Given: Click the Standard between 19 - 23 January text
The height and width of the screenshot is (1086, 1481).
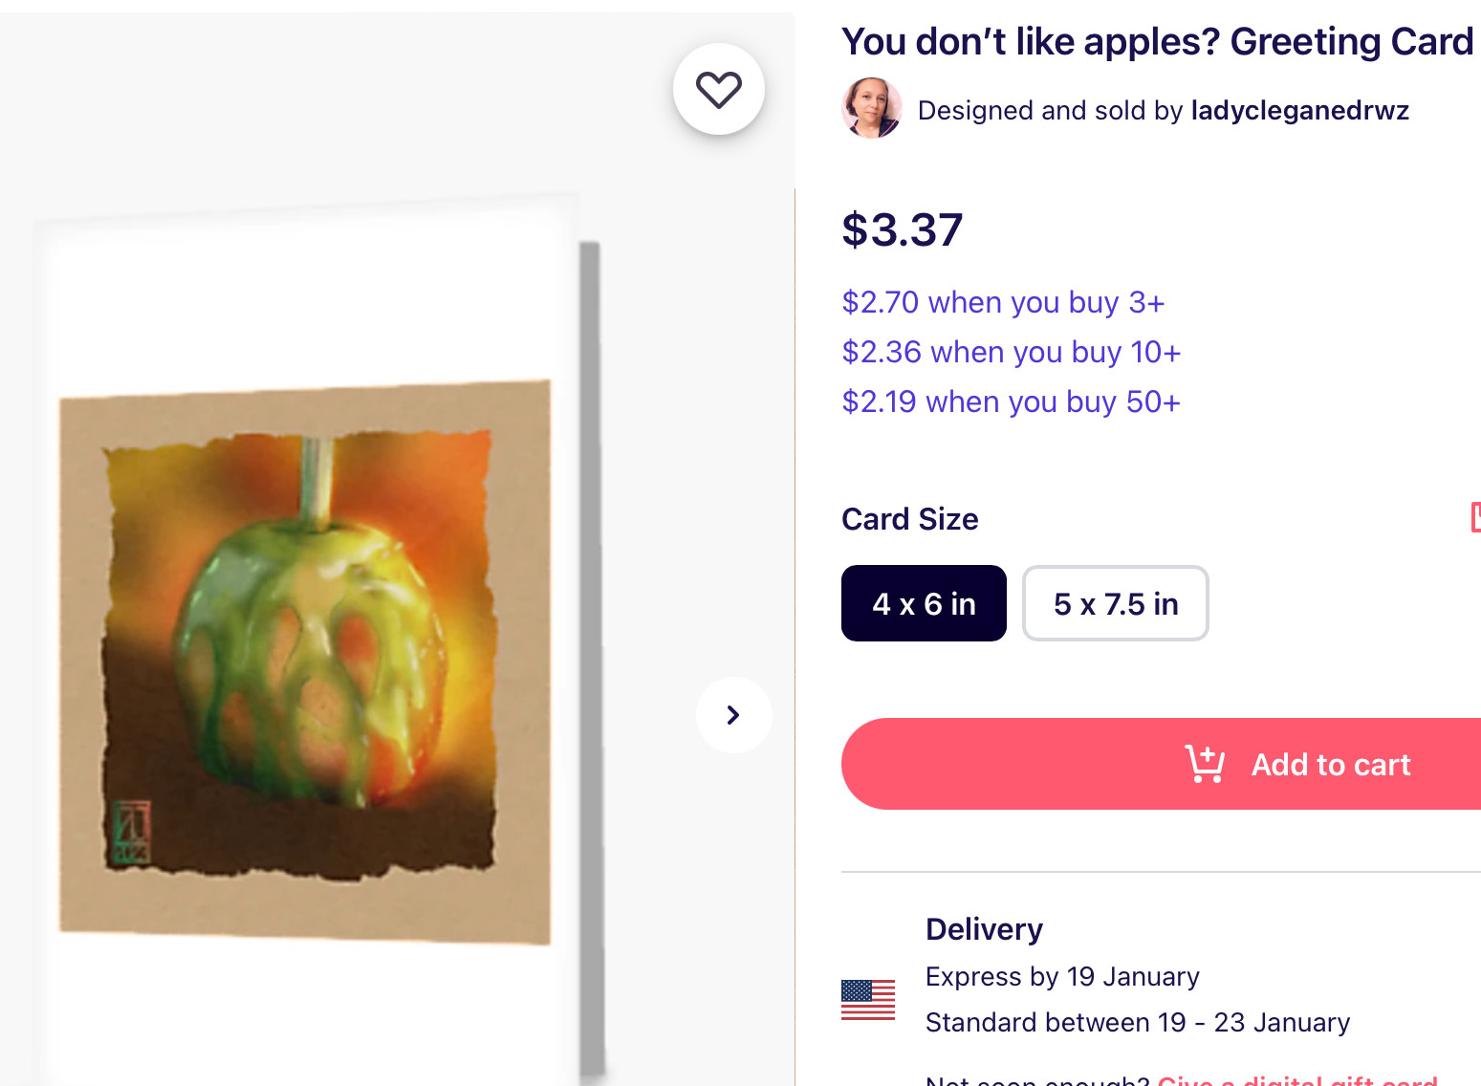Looking at the screenshot, I should tap(1138, 1022).
